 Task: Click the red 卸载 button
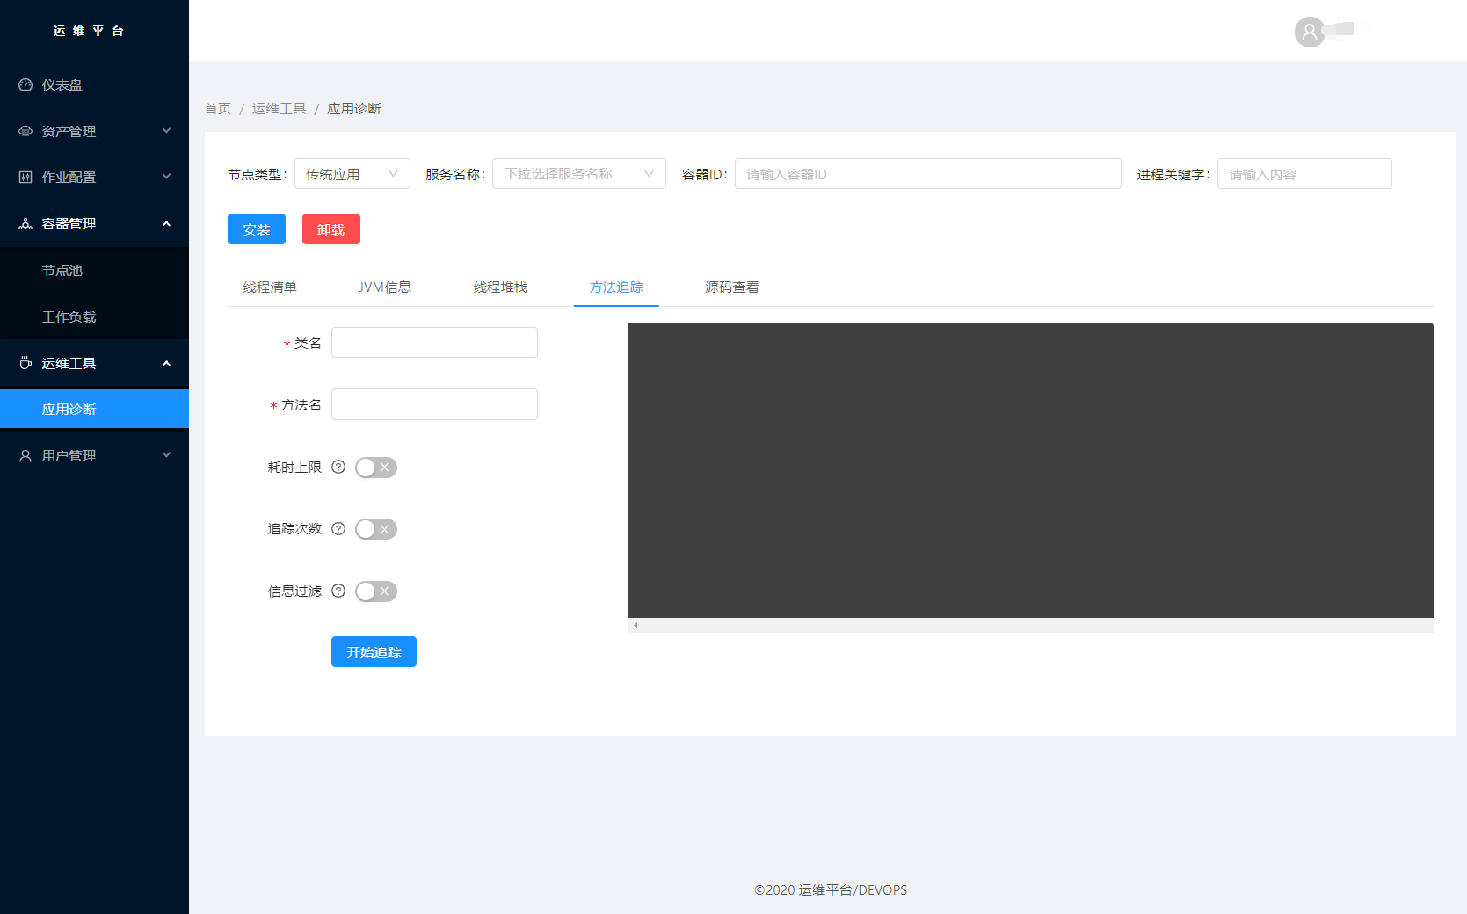[x=331, y=229]
